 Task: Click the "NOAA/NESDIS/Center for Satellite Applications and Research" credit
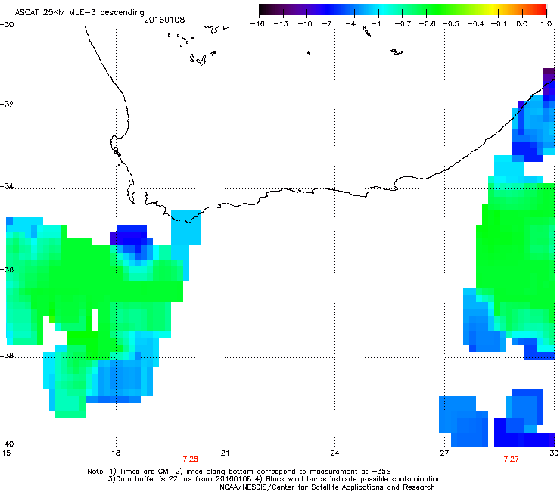click(x=327, y=487)
